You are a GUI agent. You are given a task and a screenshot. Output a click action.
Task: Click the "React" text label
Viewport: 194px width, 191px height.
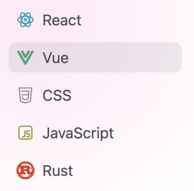[62, 20]
